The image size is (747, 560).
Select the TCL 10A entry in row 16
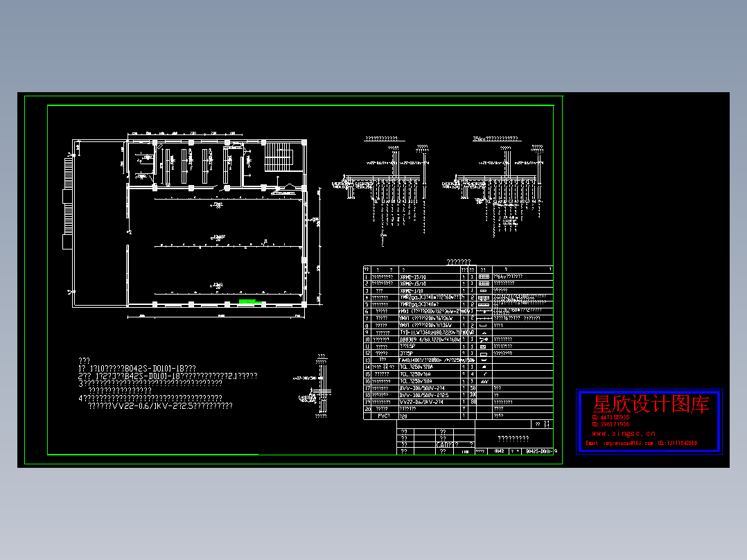[416, 381]
